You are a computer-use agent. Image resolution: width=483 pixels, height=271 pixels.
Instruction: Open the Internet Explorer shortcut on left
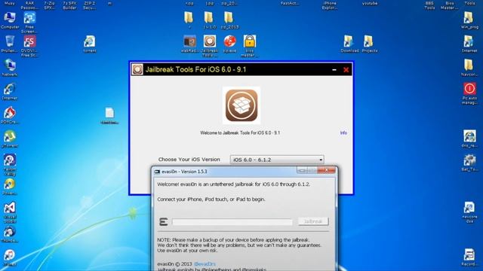click(x=10, y=91)
